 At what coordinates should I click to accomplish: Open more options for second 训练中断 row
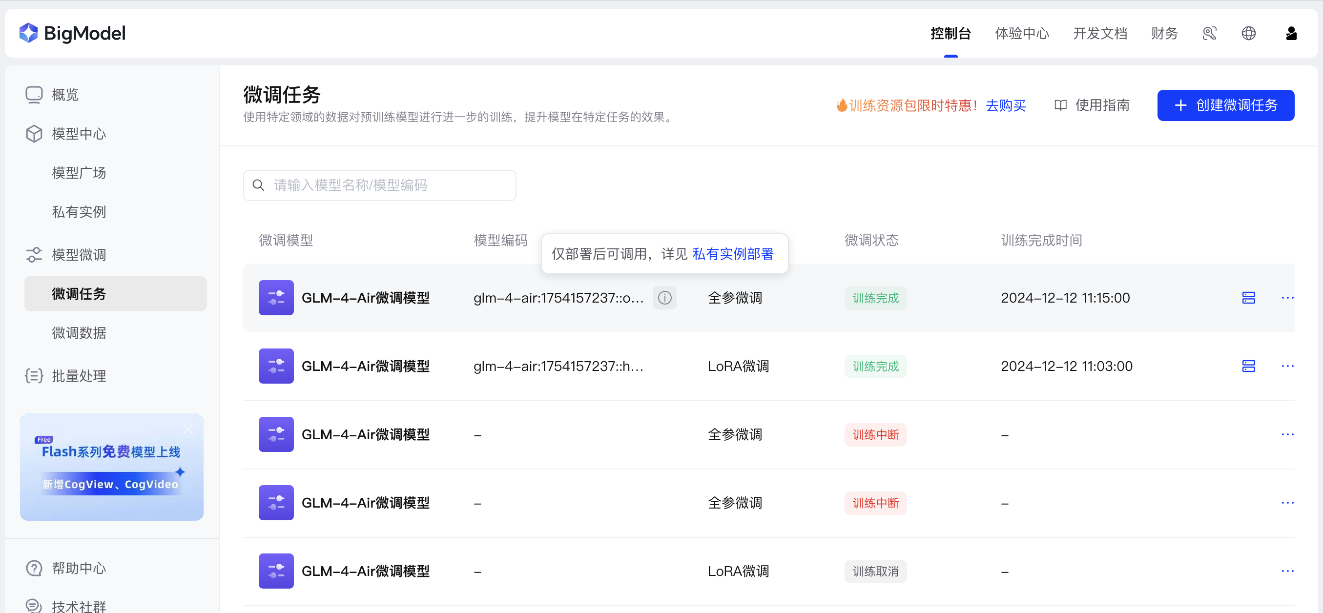click(x=1287, y=503)
